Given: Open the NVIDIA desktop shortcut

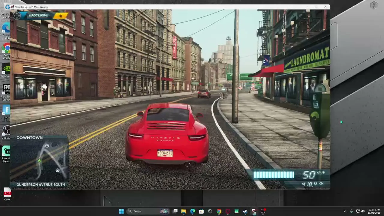Looking at the screenshot, I should (x=5, y=70).
